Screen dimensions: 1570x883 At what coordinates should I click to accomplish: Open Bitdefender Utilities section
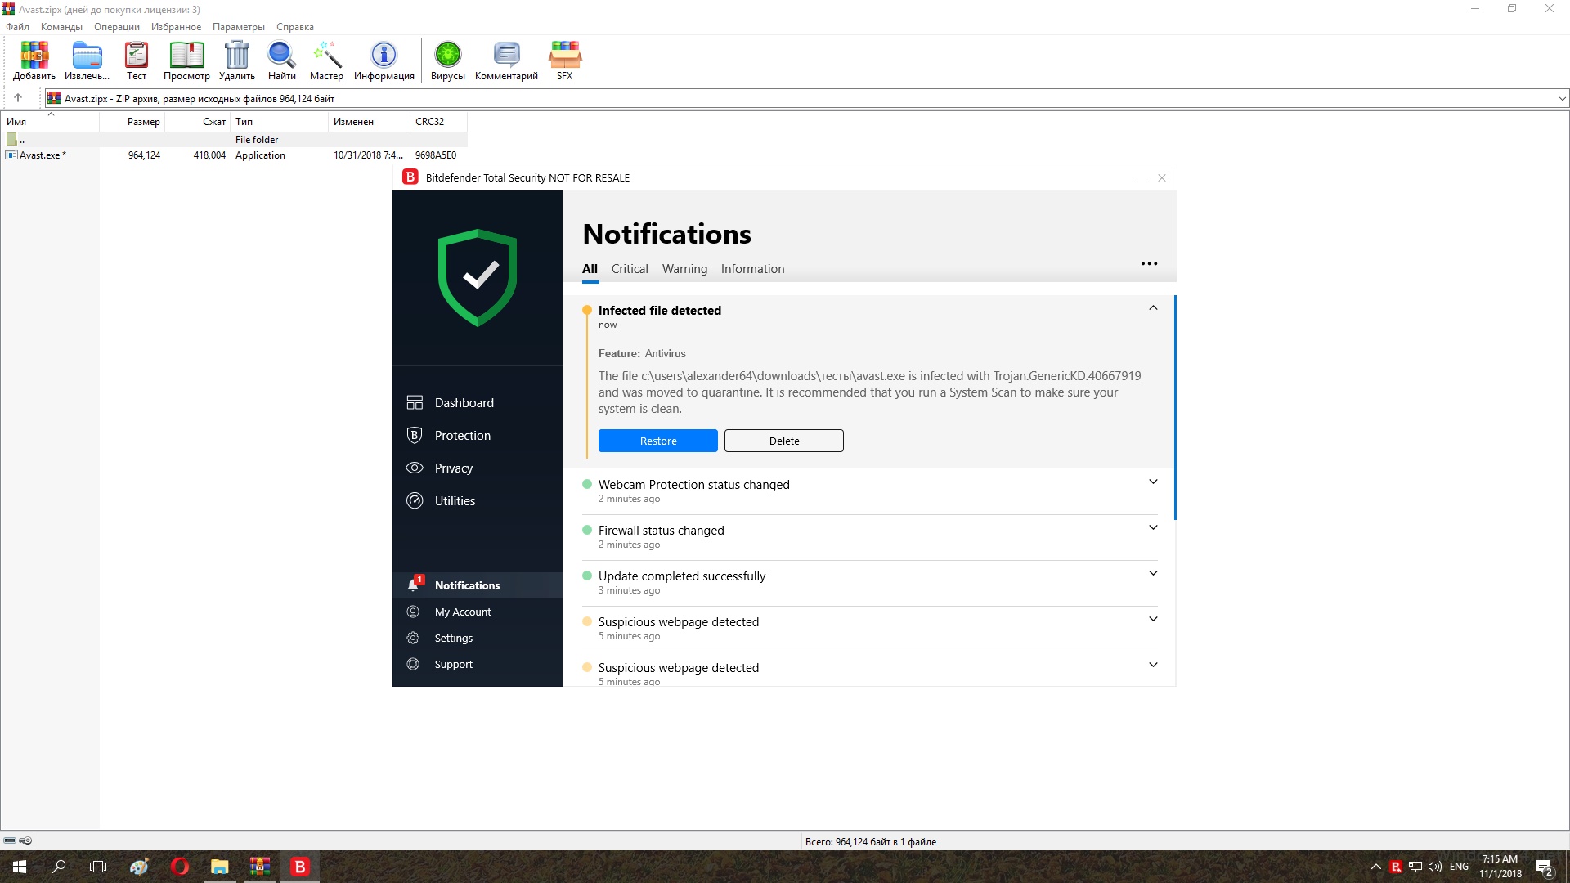pos(455,501)
